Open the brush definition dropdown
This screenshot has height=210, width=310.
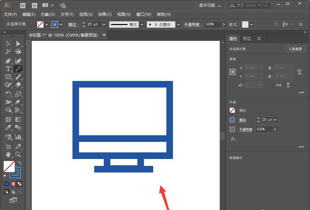click(178, 24)
